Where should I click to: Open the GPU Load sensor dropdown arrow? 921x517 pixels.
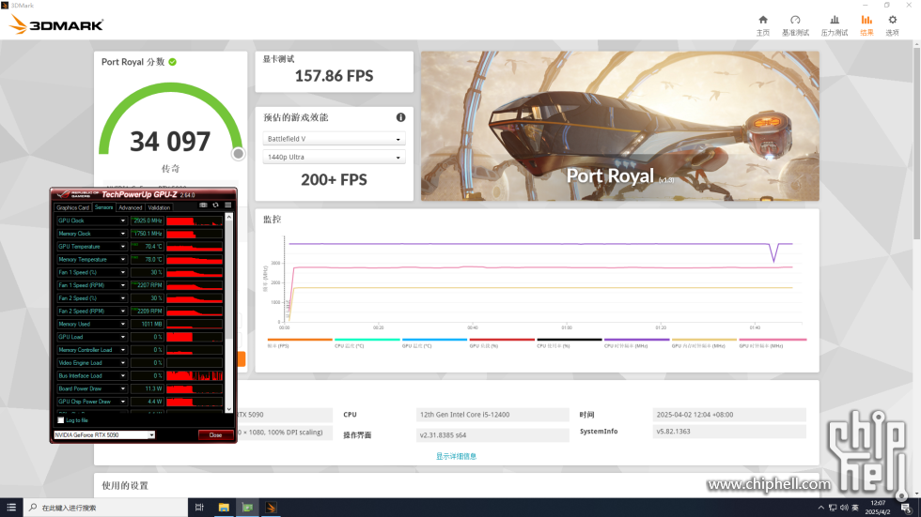click(123, 337)
